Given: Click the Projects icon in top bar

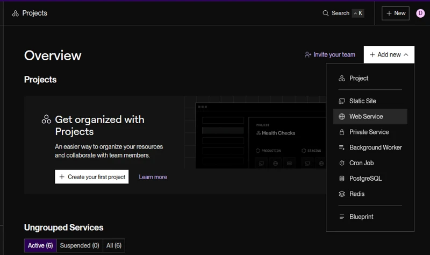Looking at the screenshot, I should coord(16,13).
